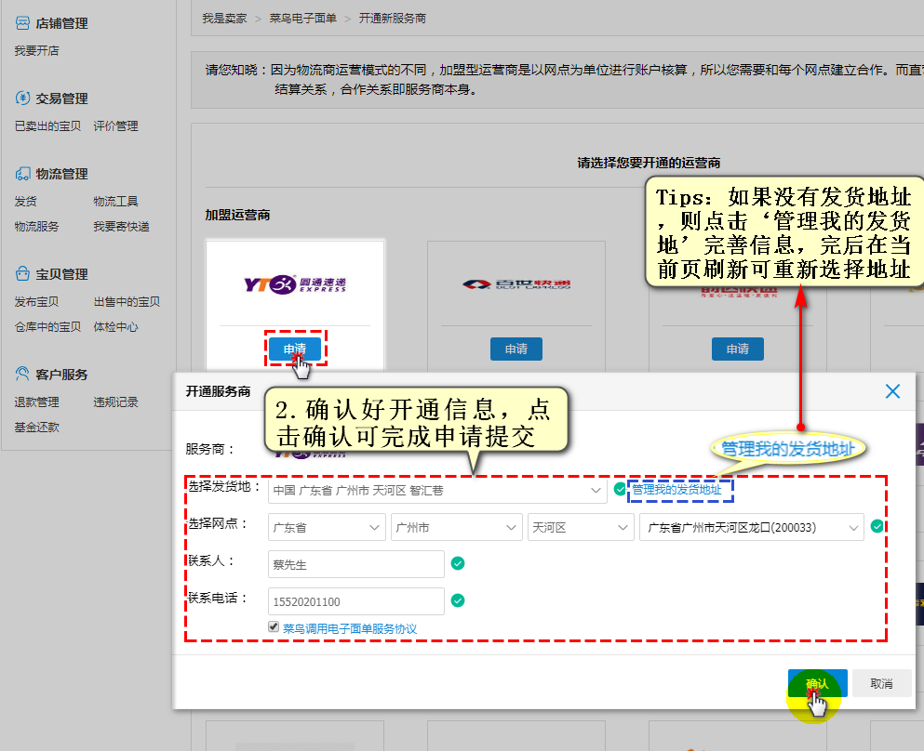The image size is (924, 751).
Task: Open 物流服务 in sidebar
Action: 36,227
